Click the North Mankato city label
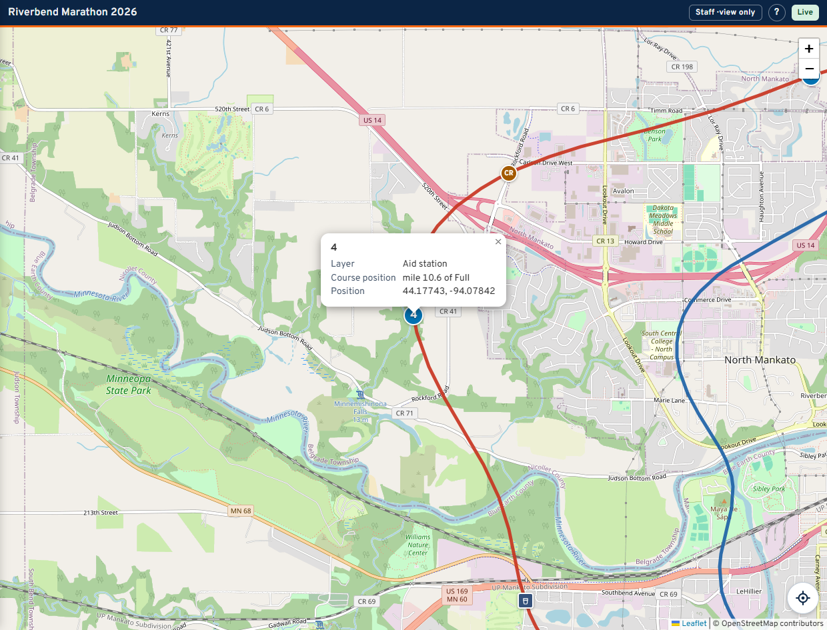 (760, 360)
